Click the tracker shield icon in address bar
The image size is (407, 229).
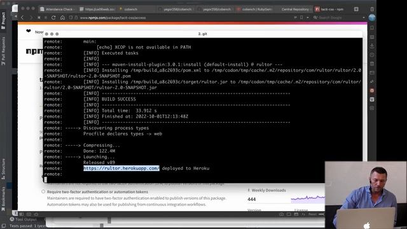pos(71,18)
